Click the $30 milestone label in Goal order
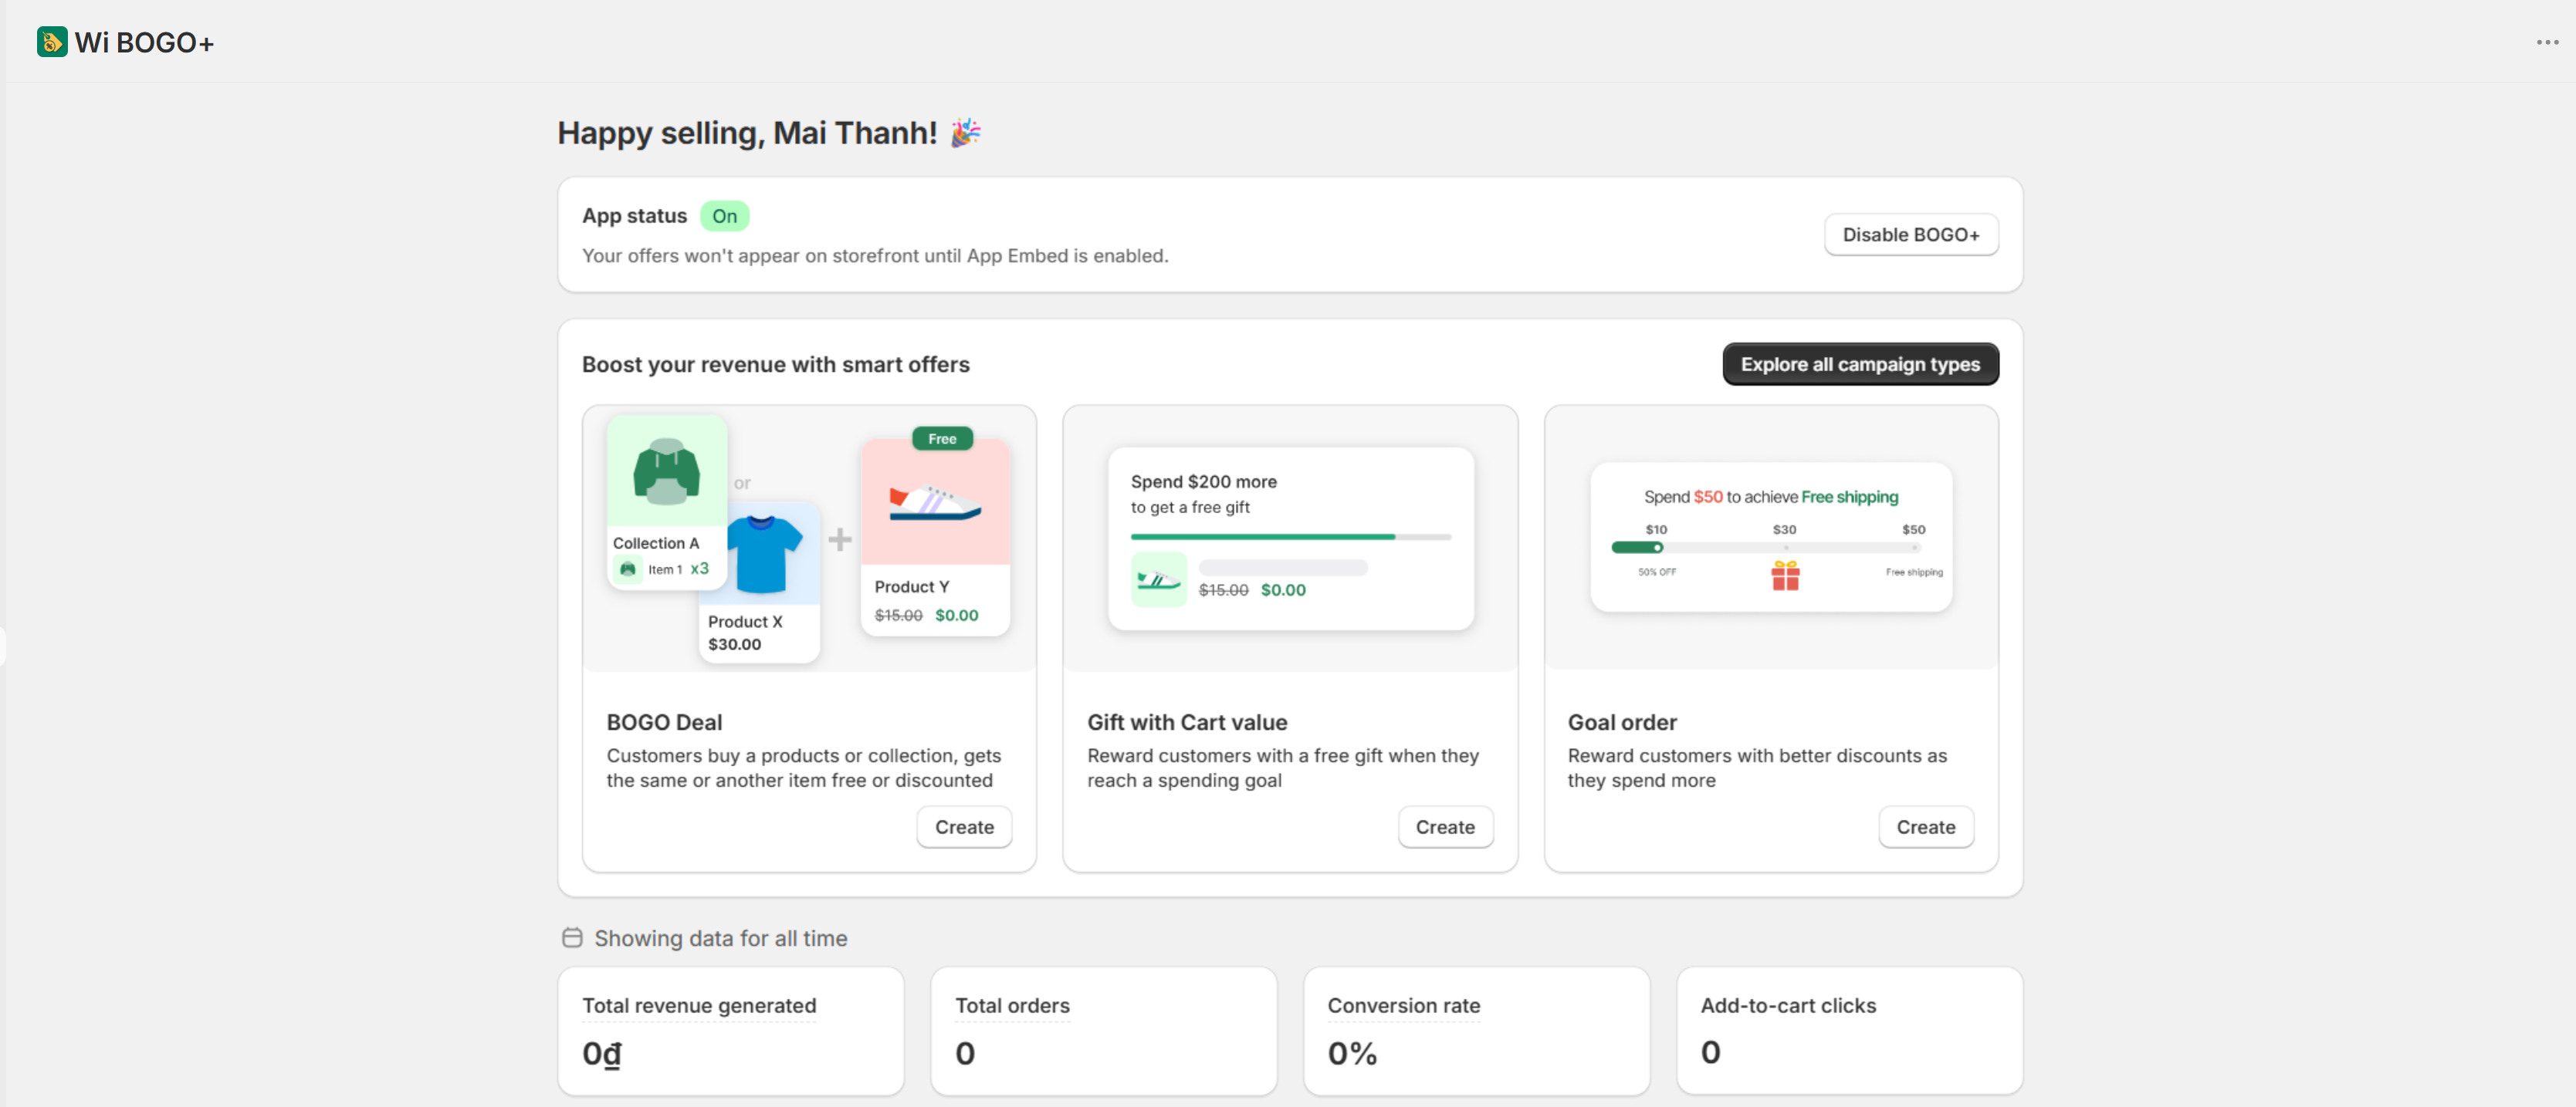The width and height of the screenshot is (2576, 1107). pyautogui.click(x=1784, y=529)
